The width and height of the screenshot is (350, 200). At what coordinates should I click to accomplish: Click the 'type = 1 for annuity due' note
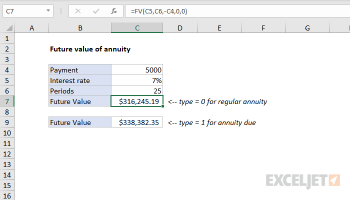(x=212, y=122)
